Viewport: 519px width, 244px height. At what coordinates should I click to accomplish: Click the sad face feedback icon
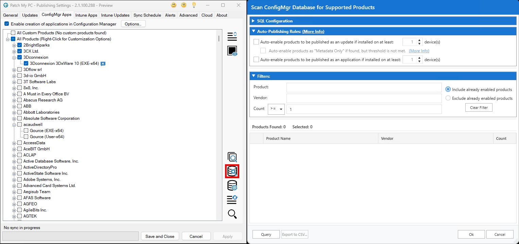[184, 5]
